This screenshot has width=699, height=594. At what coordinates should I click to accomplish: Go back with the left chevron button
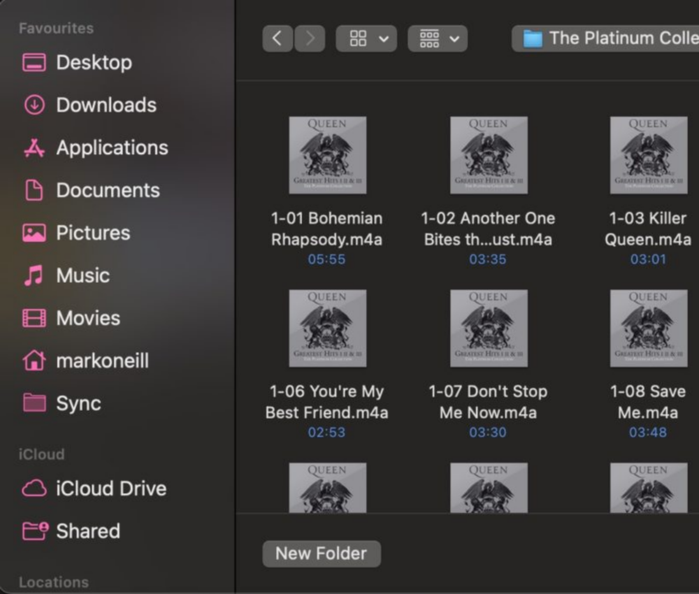(x=277, y=38)
